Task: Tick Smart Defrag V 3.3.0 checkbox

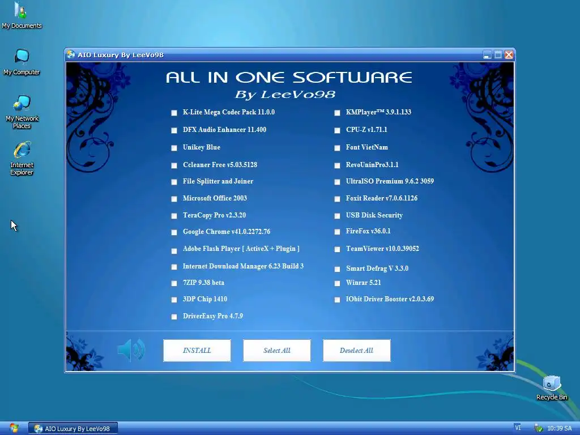Action: pyautogui.click(x=337, y=269)
